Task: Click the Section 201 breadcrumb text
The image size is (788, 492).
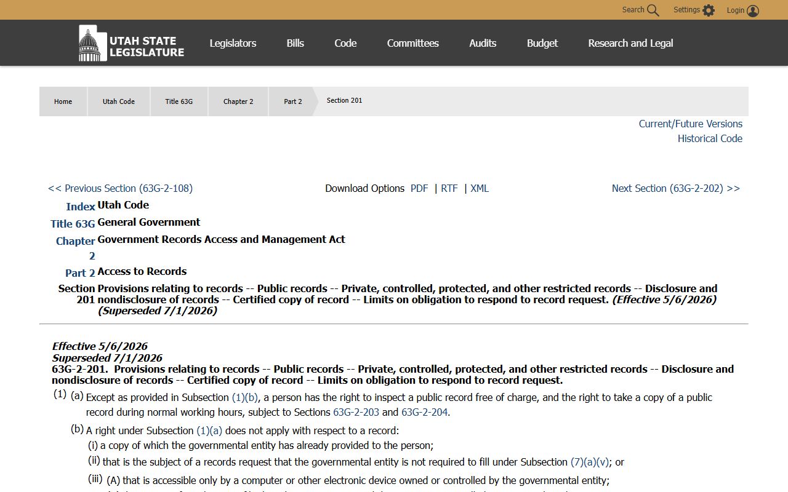Action: [344, 100]
